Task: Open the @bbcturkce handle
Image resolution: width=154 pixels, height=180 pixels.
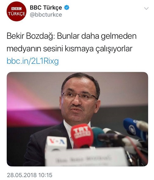Action: [x=46, y=15]
